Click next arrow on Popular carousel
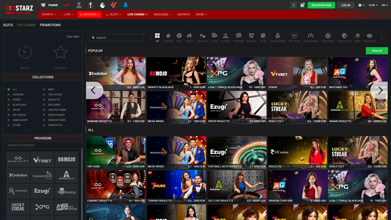Image resolution: width=391 pixels, height=220 pixels. tap(380, 90)
